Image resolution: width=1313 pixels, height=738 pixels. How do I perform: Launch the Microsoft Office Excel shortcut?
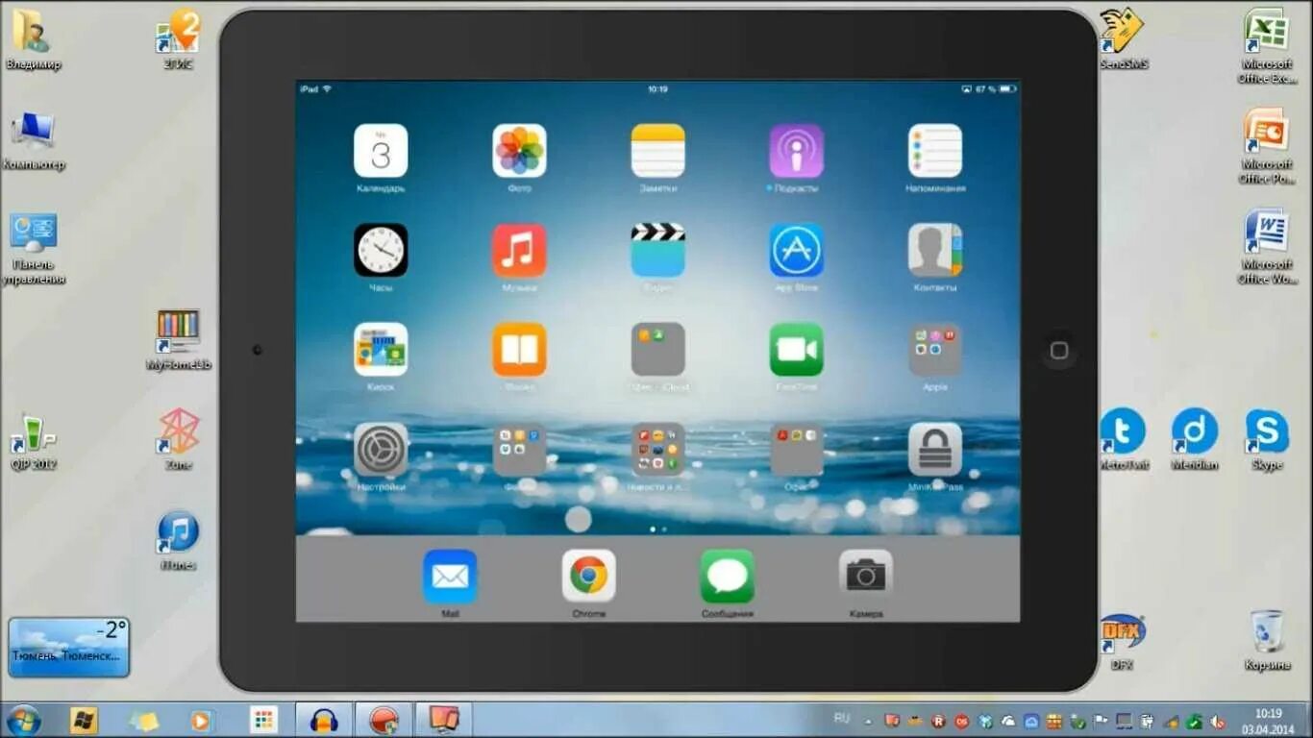1267,45
